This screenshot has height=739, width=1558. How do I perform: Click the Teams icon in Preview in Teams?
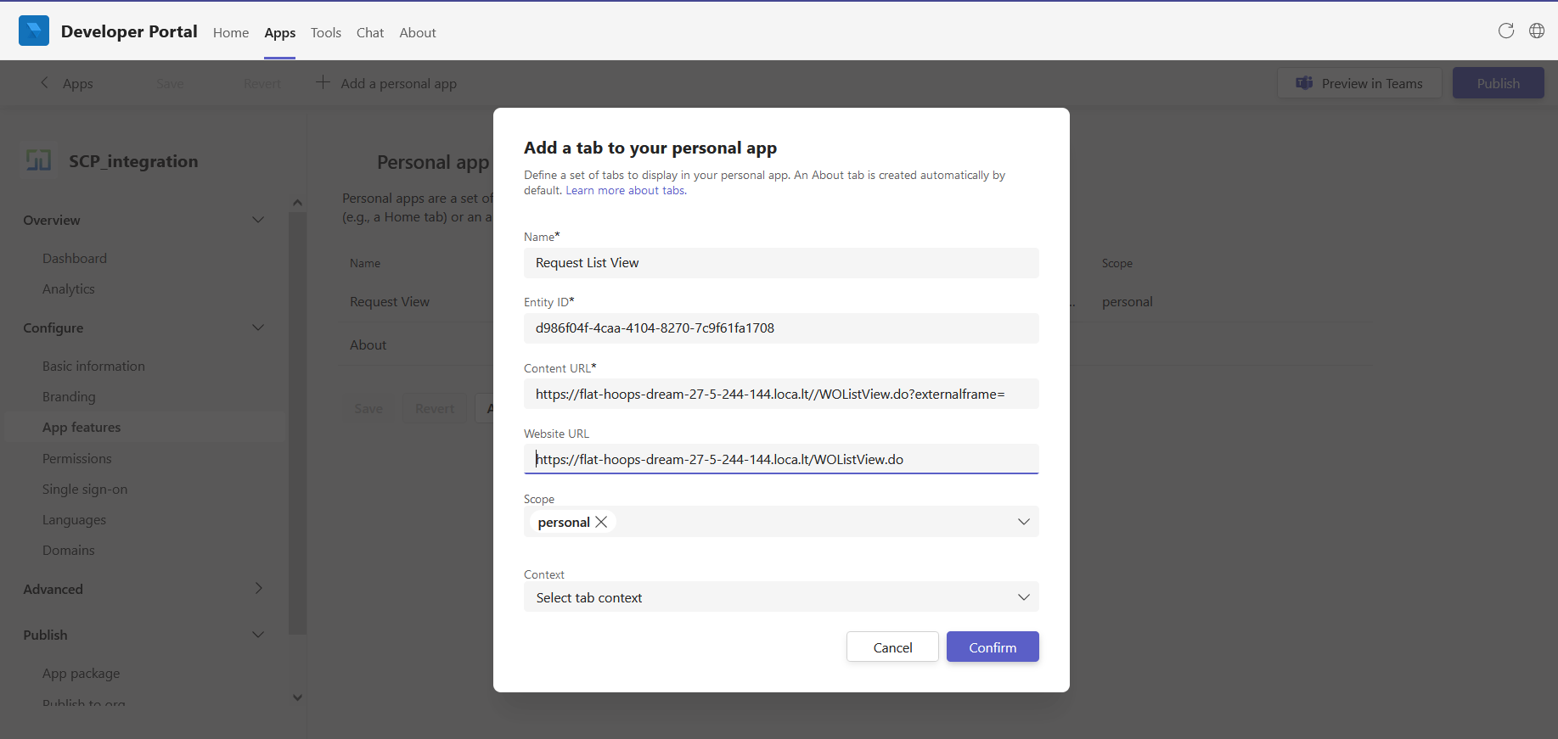pos(1304,83)
